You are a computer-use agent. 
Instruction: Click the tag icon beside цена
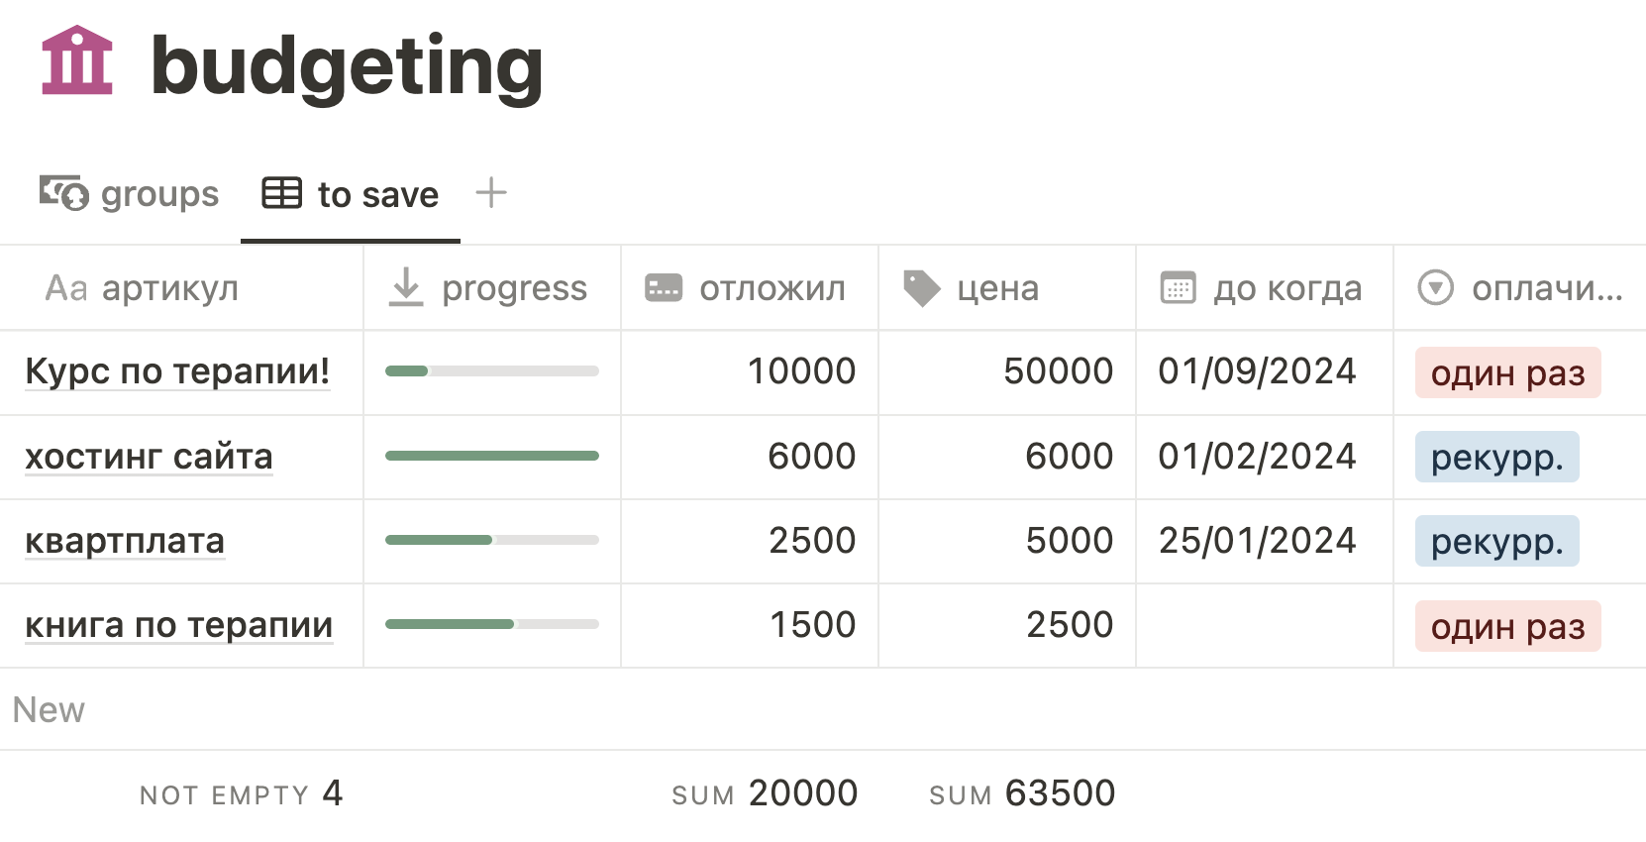point(921,287)
